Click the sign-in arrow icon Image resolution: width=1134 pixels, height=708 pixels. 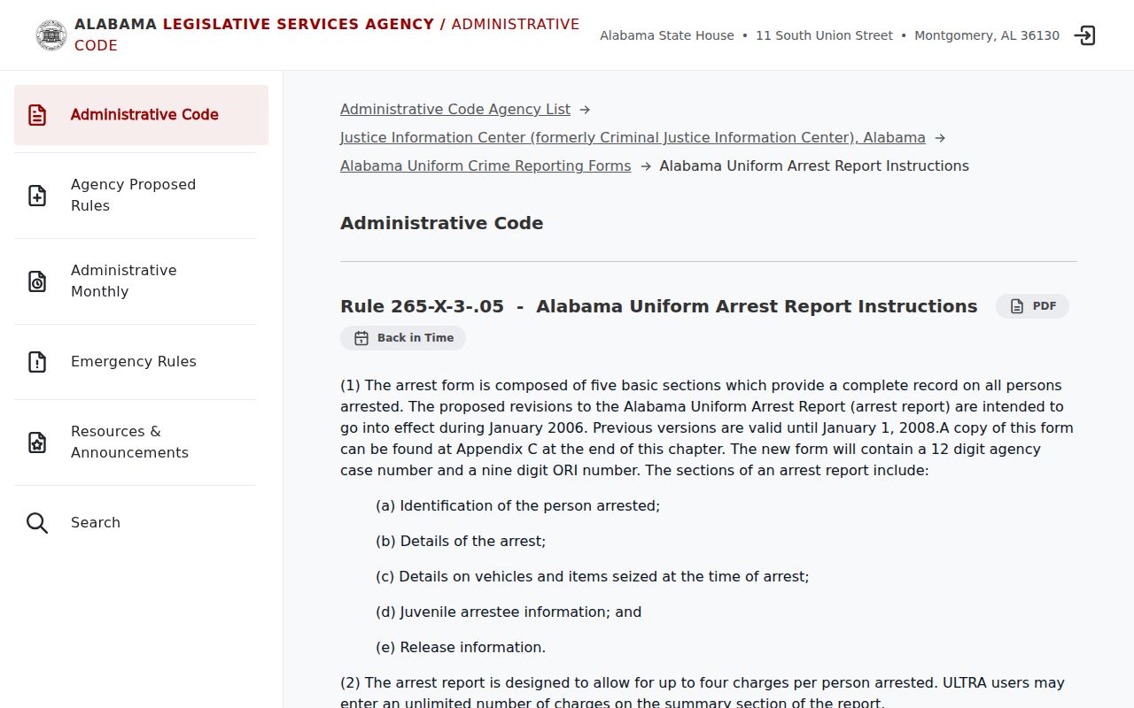[x=1084, y=35]
